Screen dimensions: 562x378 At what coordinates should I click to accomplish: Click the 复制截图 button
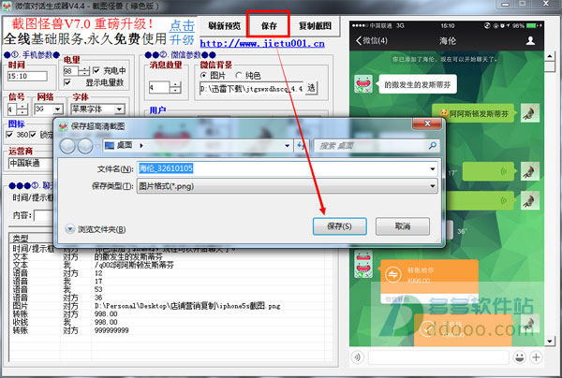(315, 26)
